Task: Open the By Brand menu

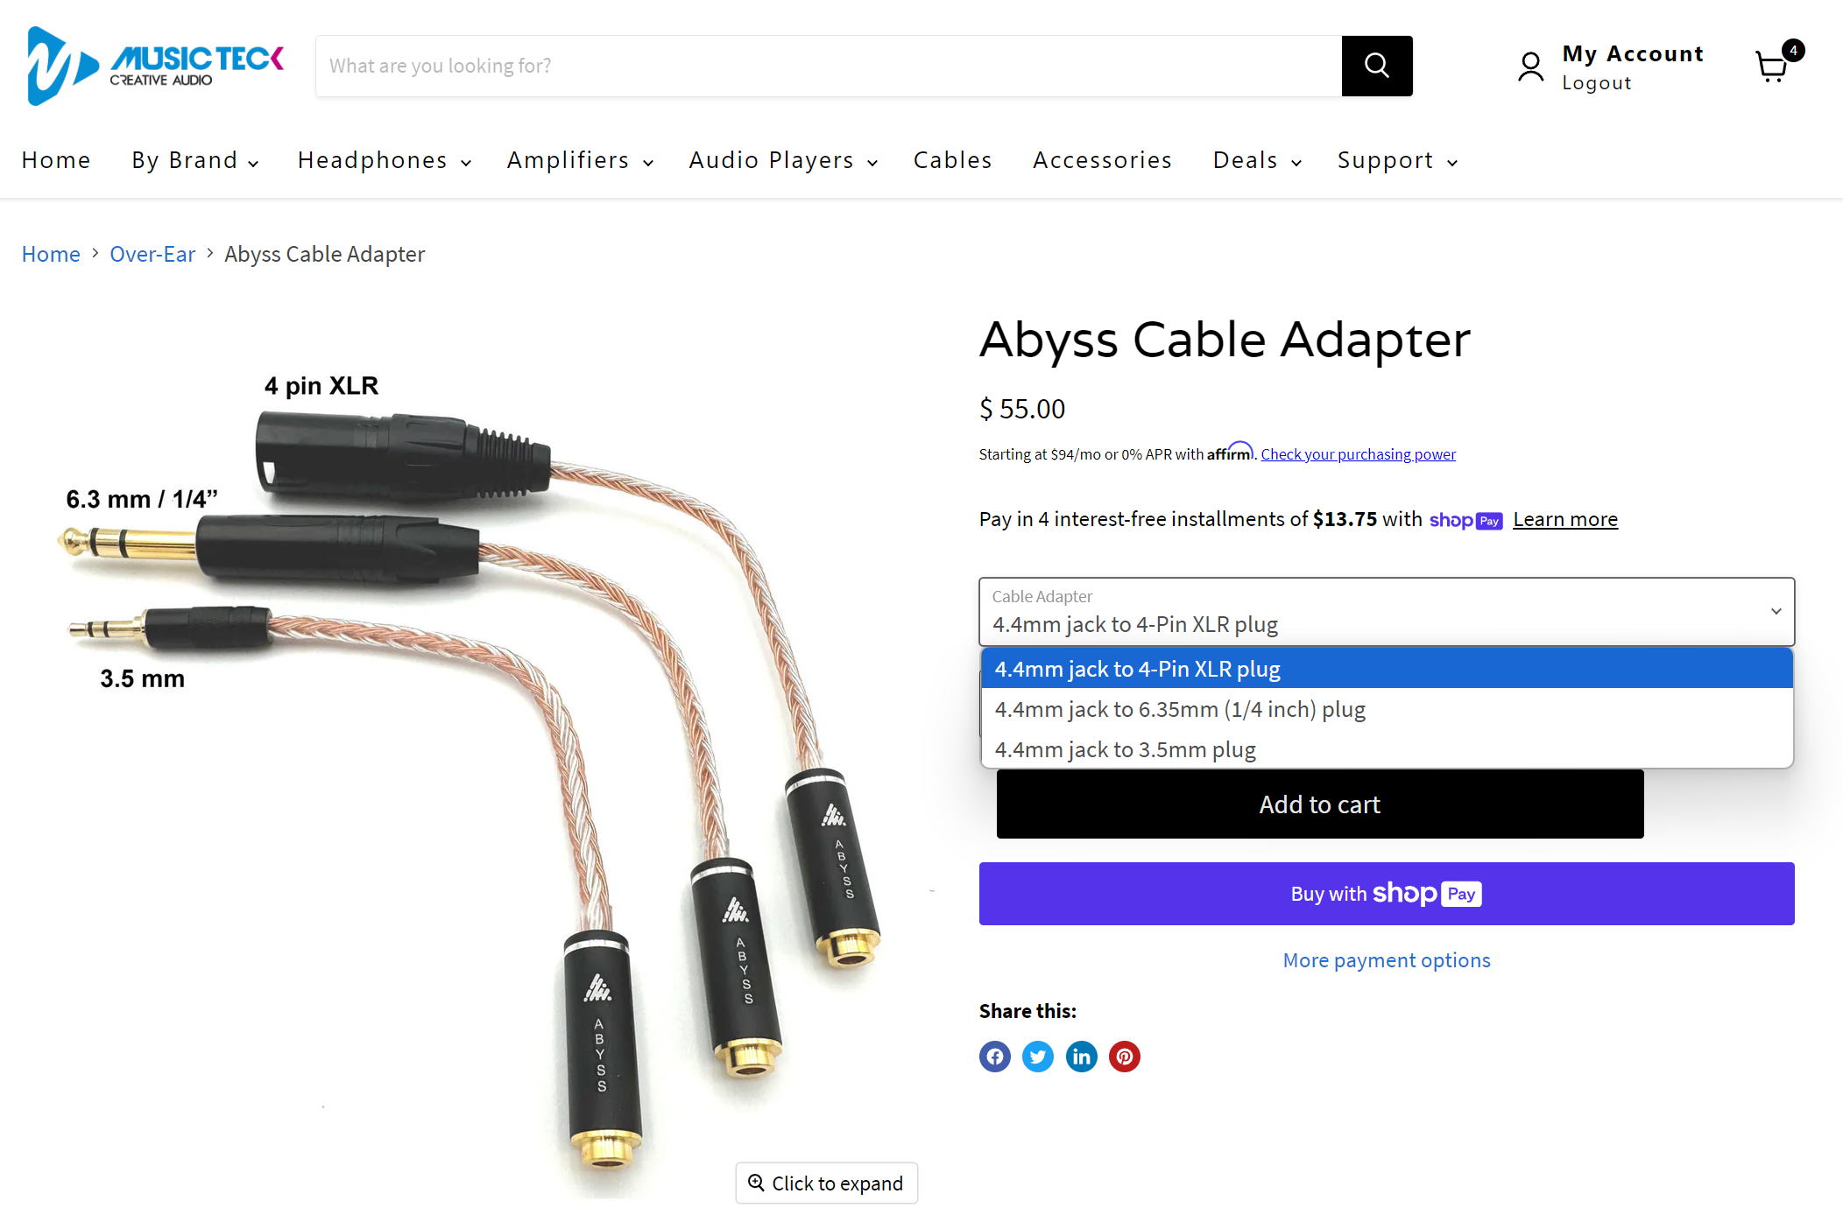Action: click(x=195, y=160)
